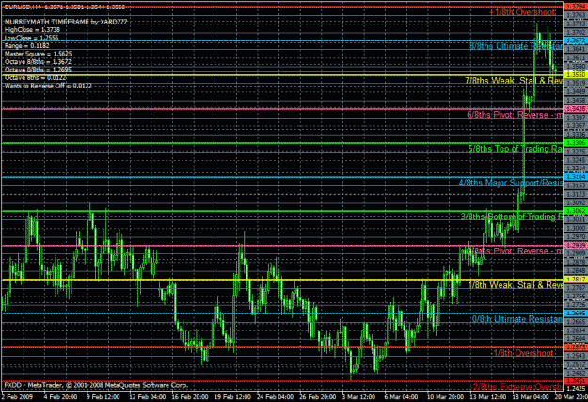
Task: Click the 16 Feb 20:00 time label
Action: point(190,397)
